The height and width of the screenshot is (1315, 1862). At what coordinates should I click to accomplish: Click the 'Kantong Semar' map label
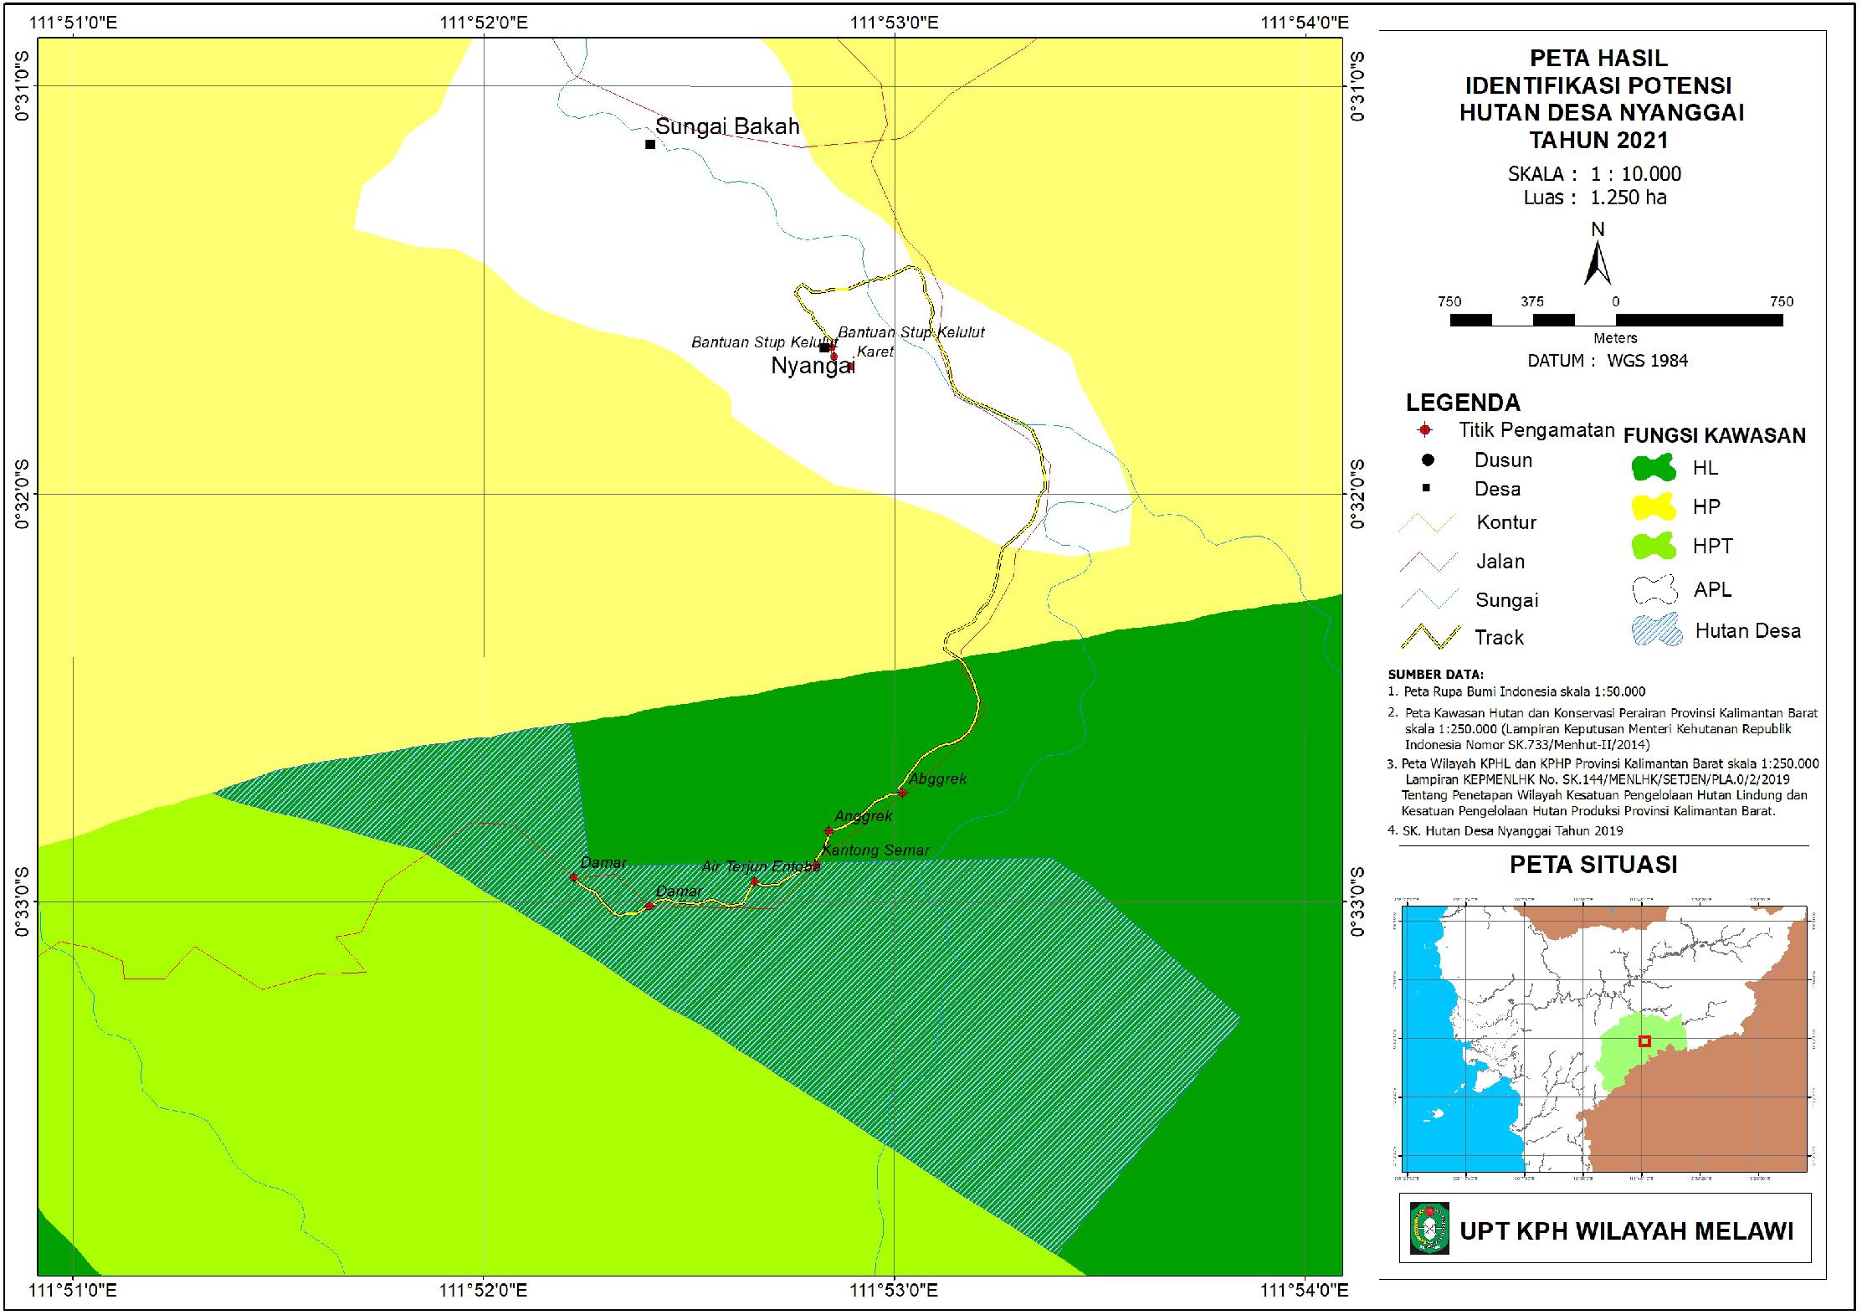(x=876, y=850)
